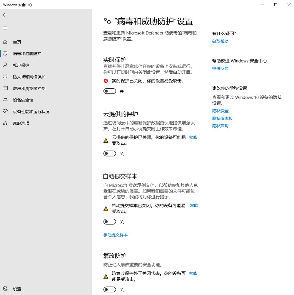Click the window icon for 应用和浏览器控制
The image size is (294, 295).
(5, 88)
